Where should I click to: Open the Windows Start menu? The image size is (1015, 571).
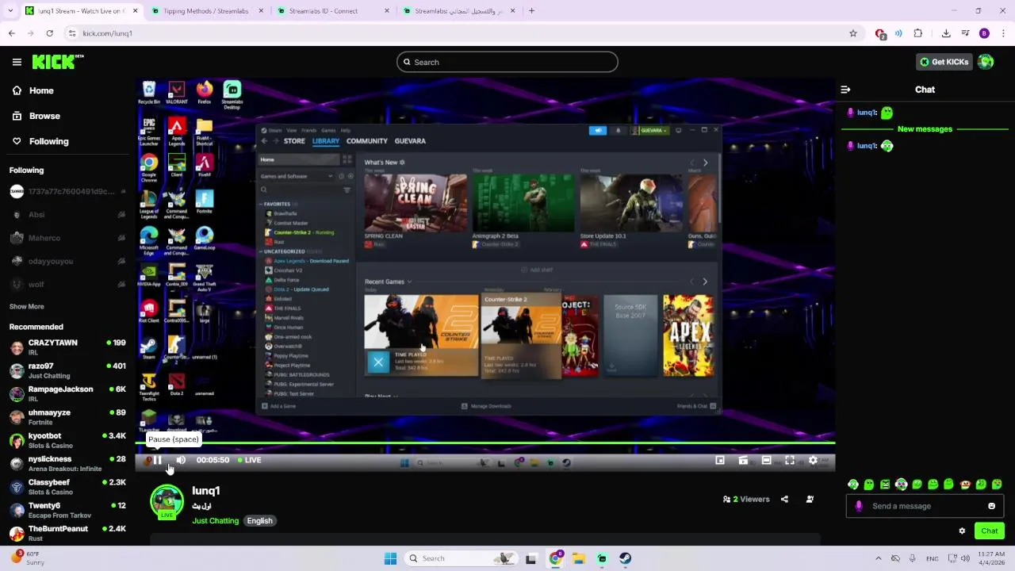click(390, 558)
